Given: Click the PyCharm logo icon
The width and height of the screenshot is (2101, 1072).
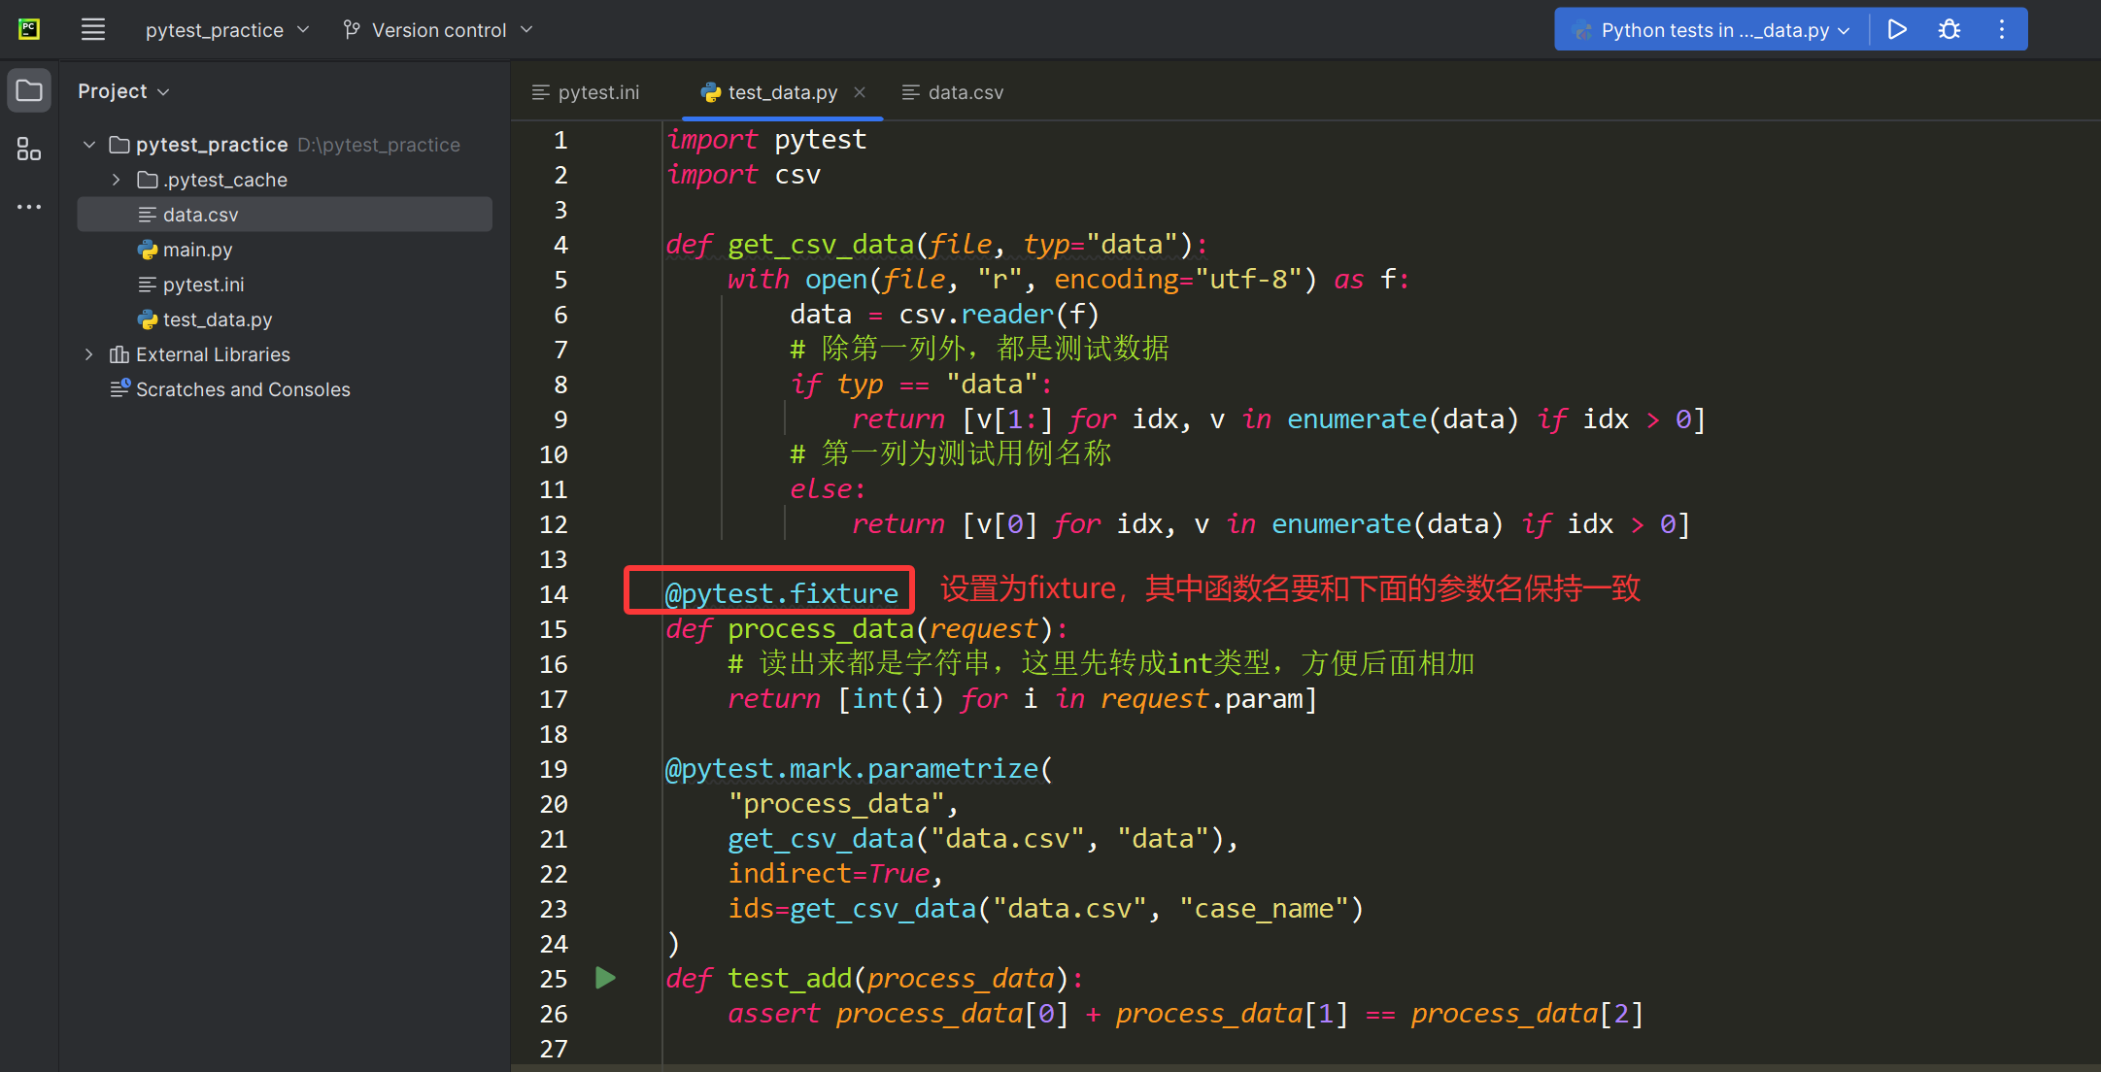Looking at the screenshot, I should click(29, 29).
